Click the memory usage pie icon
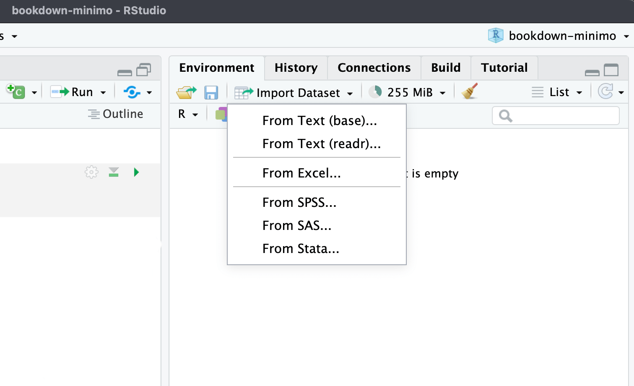 [x=375, y=92]
